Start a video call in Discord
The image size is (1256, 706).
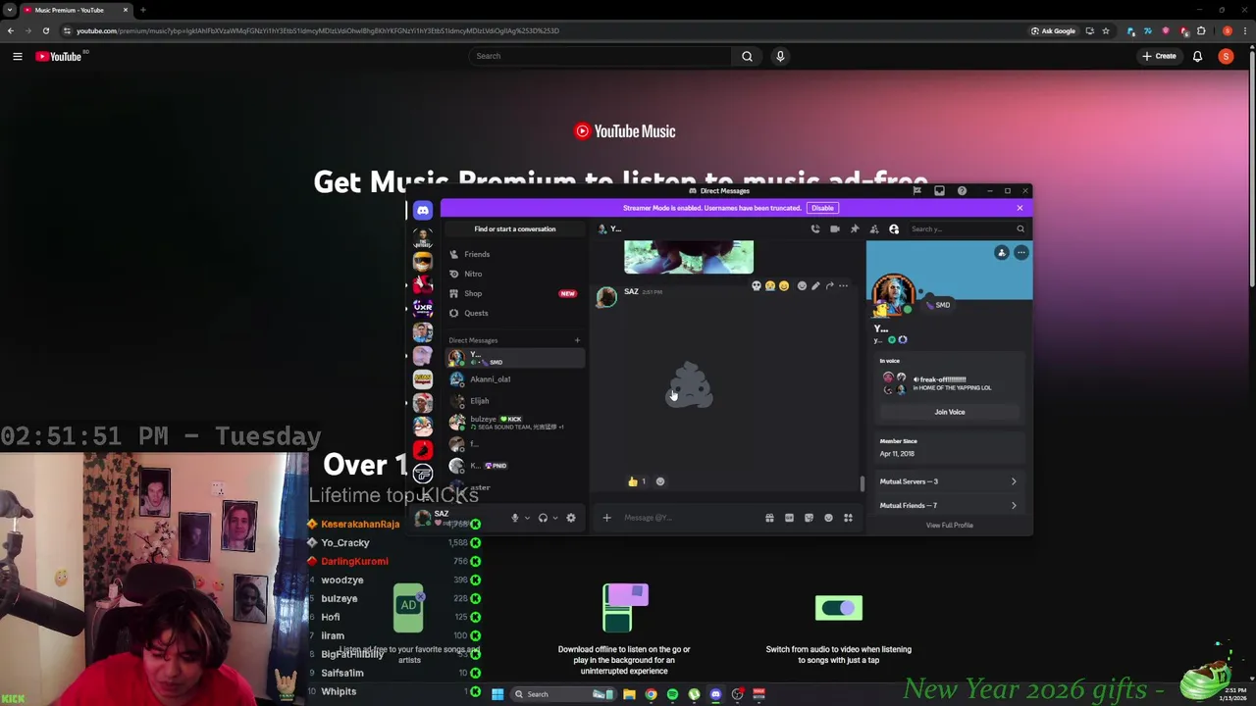(x=834, y=229)
